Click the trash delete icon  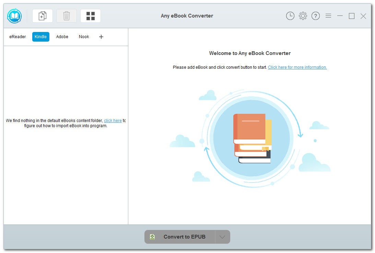point(67,16)
